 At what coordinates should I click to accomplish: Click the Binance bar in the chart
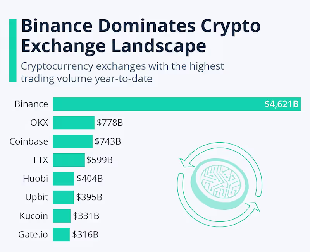click(x=155, y=104)
